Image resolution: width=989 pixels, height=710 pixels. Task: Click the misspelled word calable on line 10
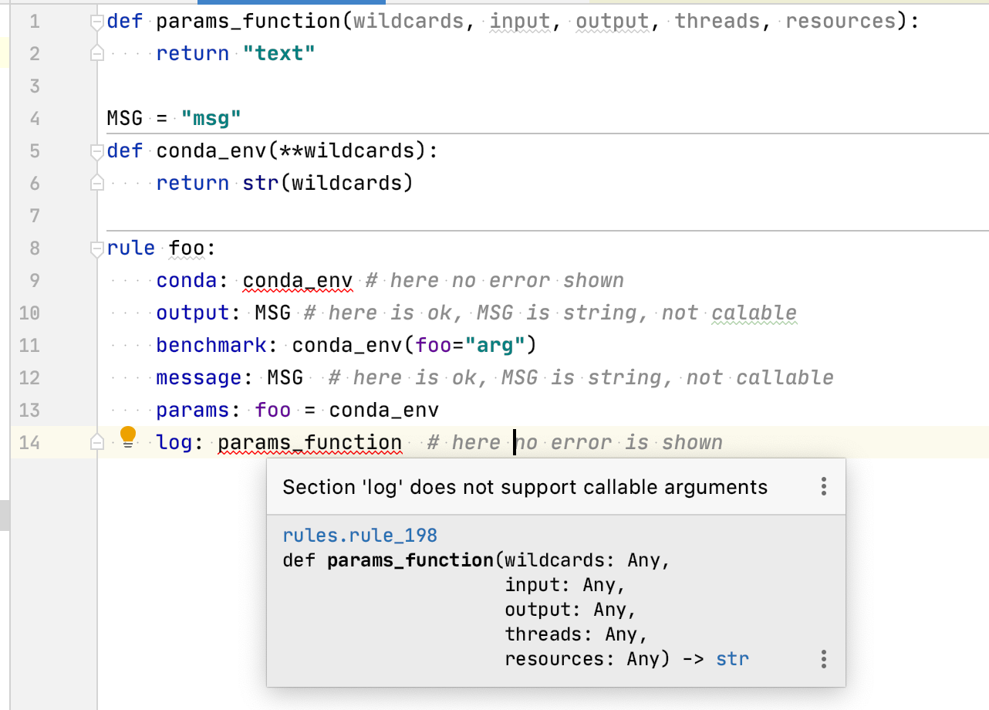point(753,313)
